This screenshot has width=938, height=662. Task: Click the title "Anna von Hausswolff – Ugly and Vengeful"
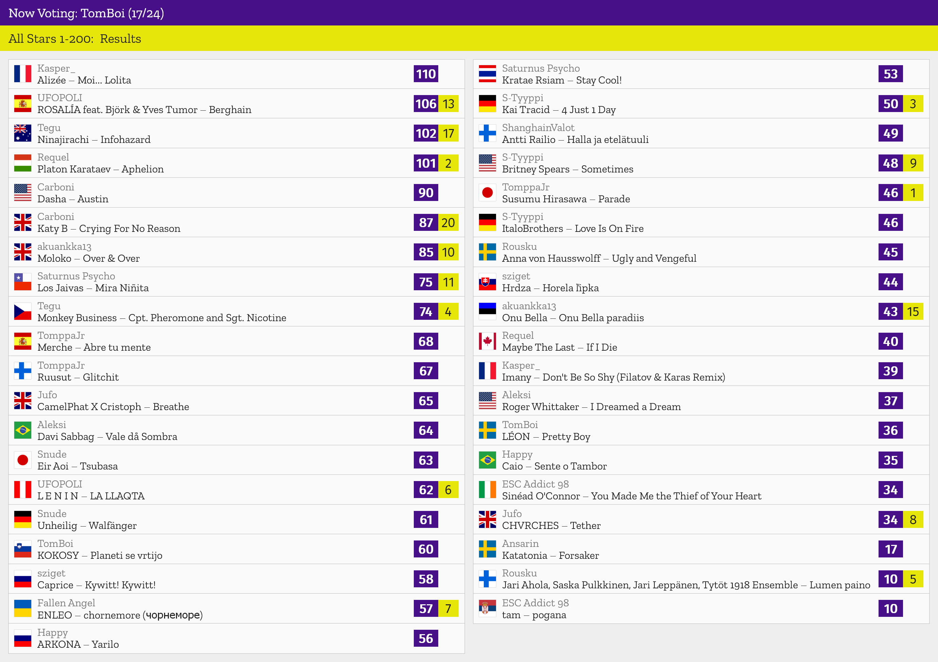(599, 258)
